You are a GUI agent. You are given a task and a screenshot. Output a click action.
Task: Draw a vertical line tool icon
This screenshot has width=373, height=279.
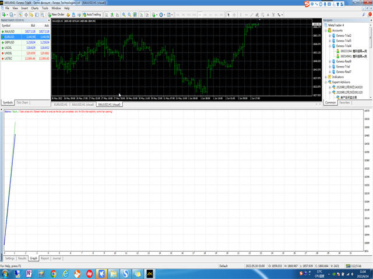click(241, 15)
